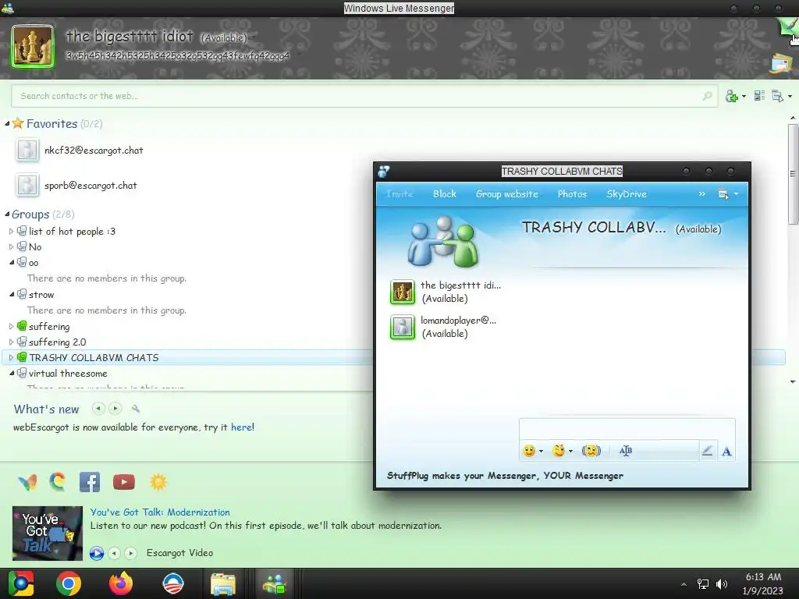Viewport: 799px width, 599px height.
Task: Select contact nkcf32@escargot.chat
Action: pos(94,151)
